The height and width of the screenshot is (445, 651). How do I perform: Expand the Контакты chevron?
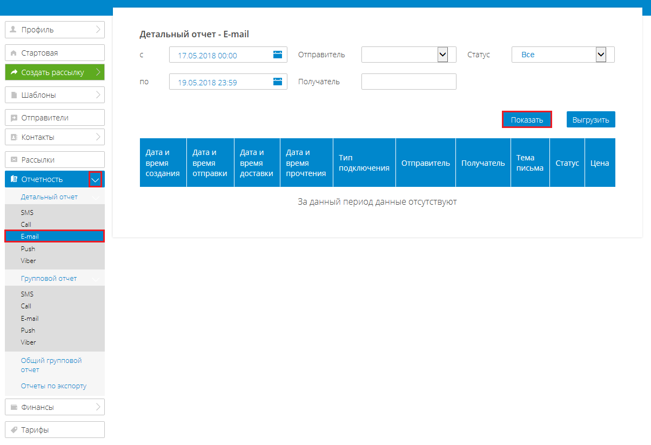(98, 137)
